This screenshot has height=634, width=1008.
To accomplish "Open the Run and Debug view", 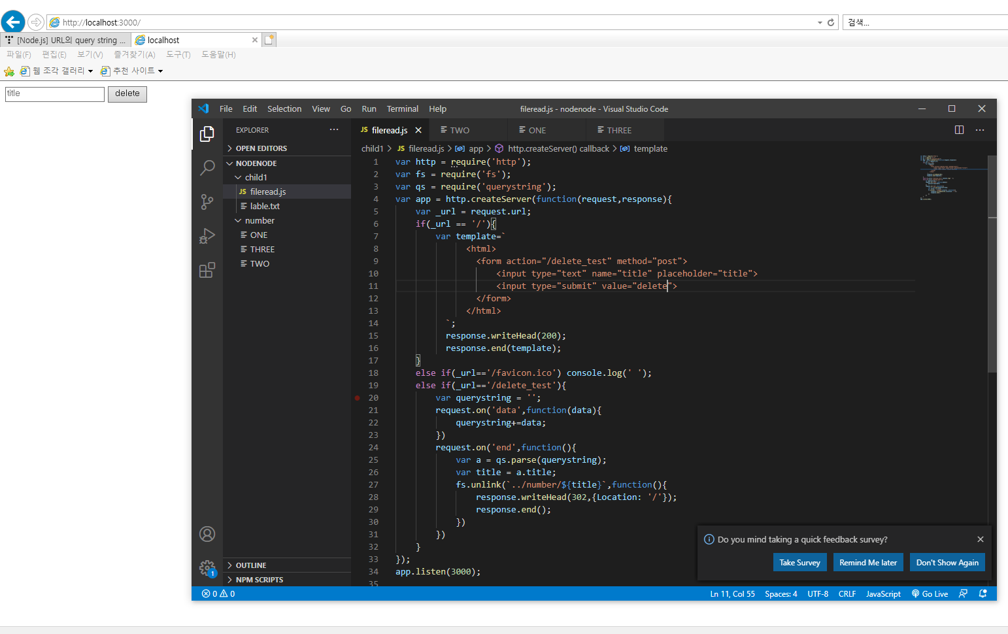I will point(207,236).
